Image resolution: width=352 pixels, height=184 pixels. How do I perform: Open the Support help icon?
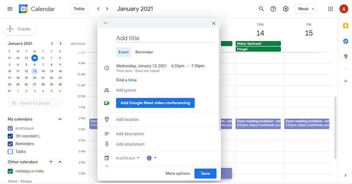[273, 9]
